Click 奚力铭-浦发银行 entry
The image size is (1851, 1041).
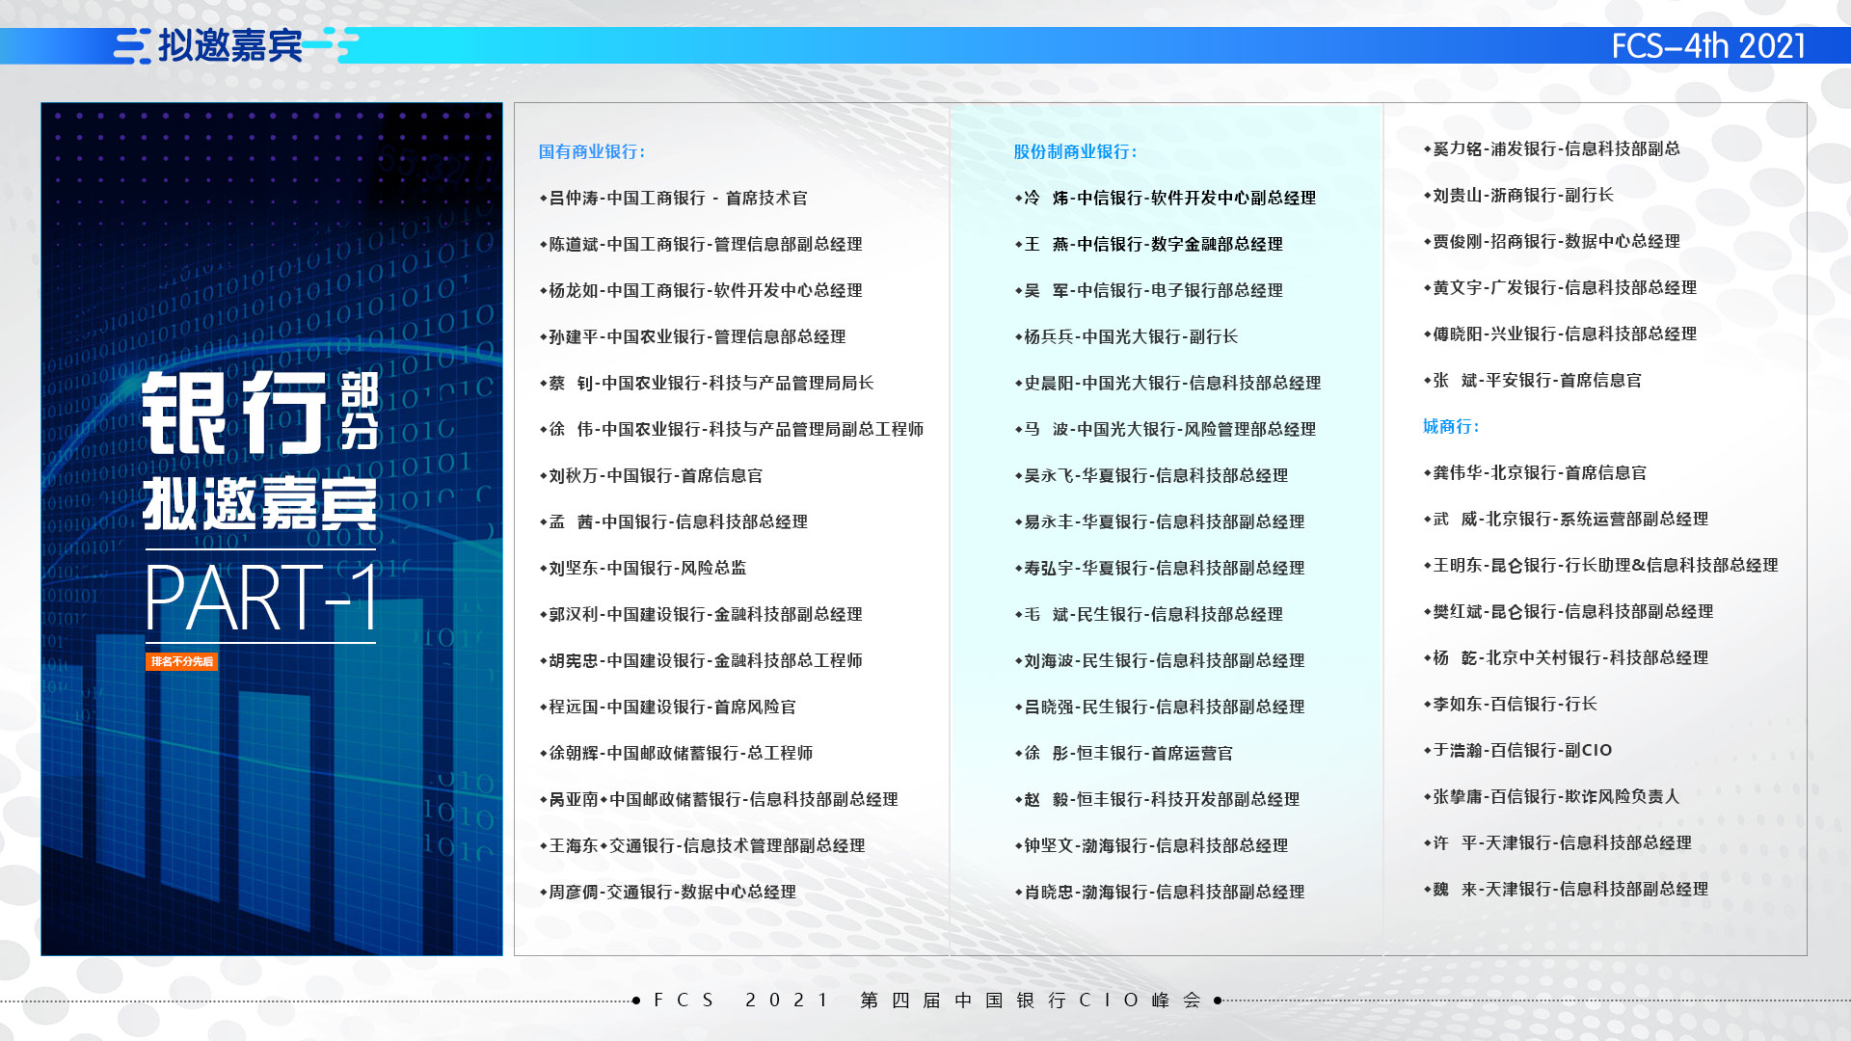[1552, 148]
